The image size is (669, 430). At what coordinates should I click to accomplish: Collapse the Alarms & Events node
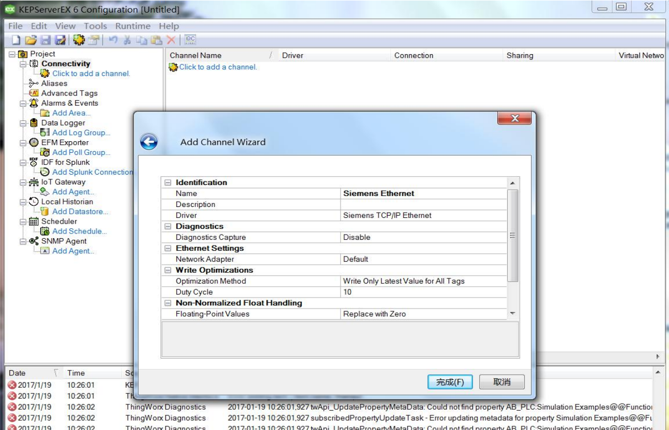tap(22, 104)
